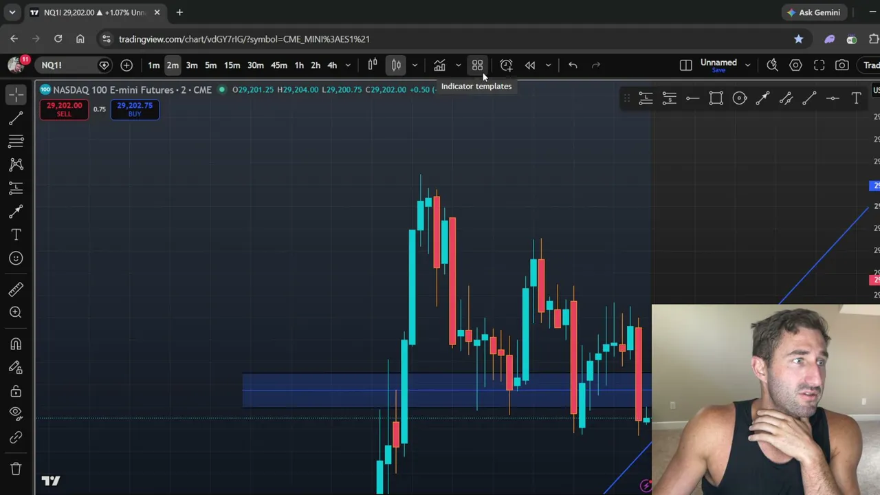Open the layout setup grid selector
Image resolution: width=880 pixels, height=495 pixels.
pyautogui.click(x=686, y=65)
